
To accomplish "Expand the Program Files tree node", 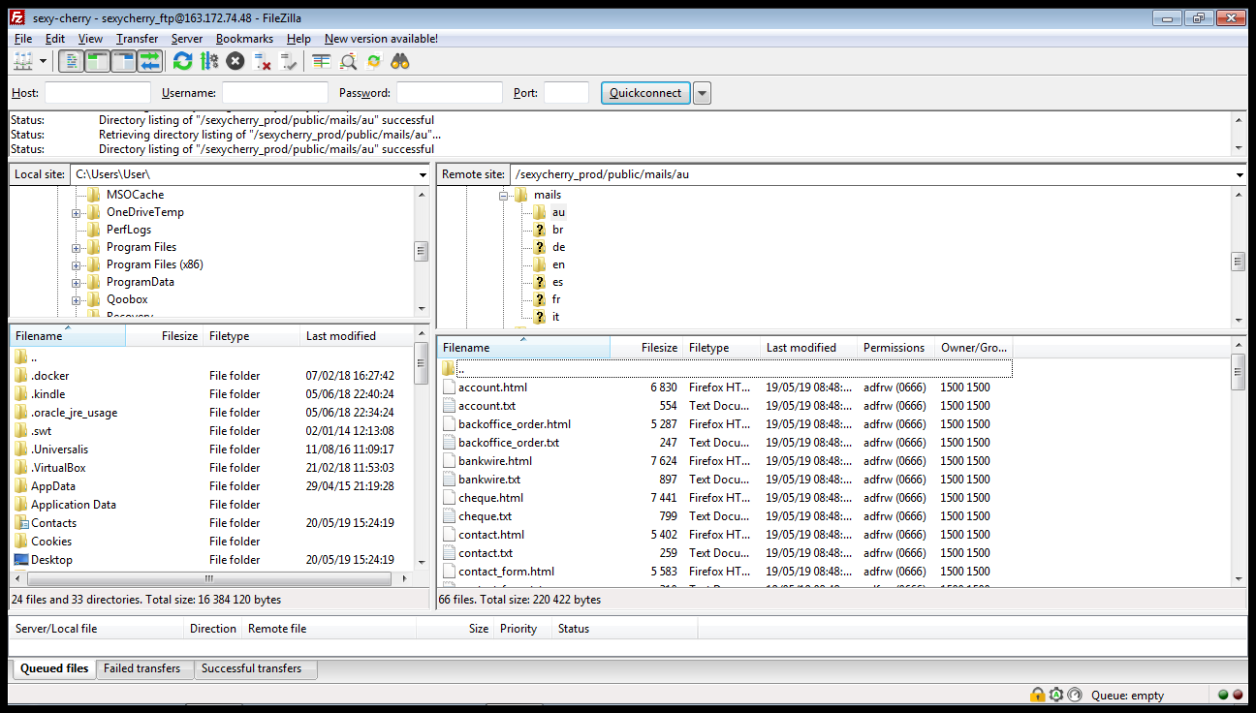I will click(76, 247).
